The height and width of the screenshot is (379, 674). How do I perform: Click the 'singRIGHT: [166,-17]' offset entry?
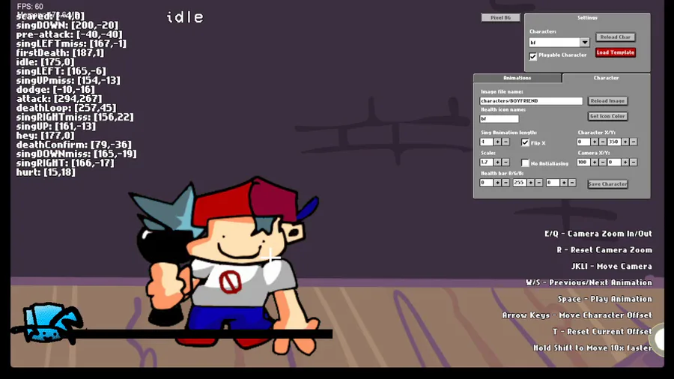point(65,163)
